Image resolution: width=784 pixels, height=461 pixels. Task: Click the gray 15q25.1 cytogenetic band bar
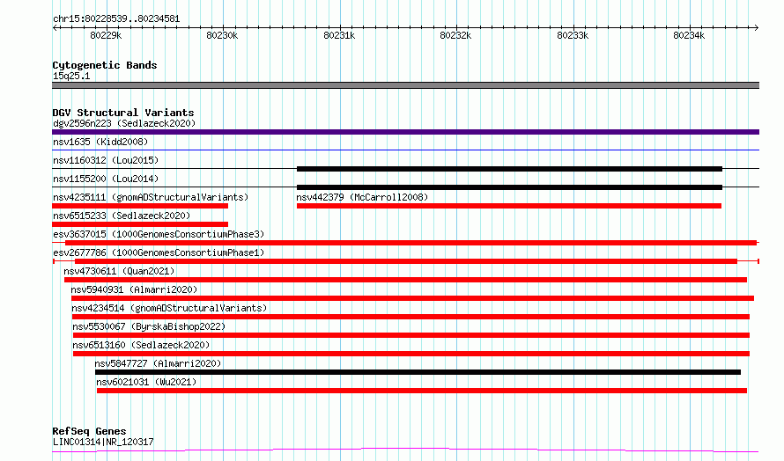[x=405, y=85]
